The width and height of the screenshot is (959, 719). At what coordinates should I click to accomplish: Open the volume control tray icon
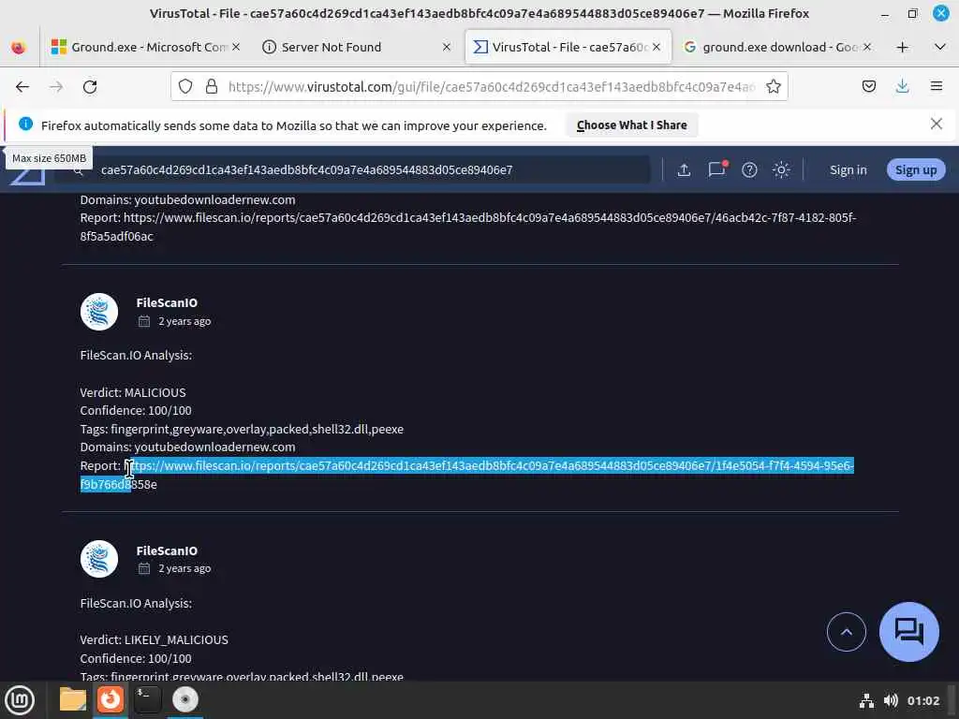pyautogui.click(x=891, y=700)
